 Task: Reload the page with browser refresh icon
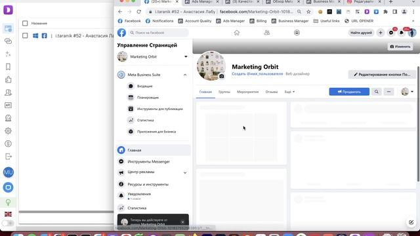point(138,12)
